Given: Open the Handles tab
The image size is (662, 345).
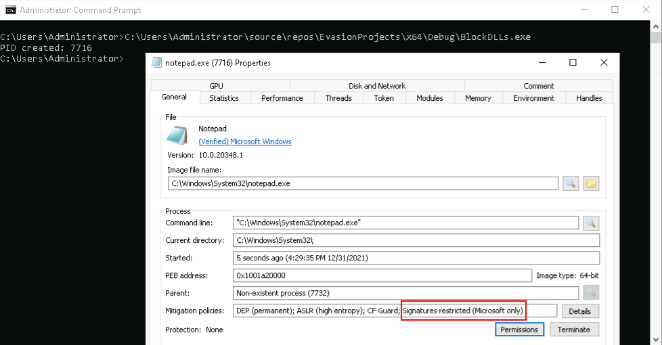Looking at the screenshot, I should pos(589,98).
